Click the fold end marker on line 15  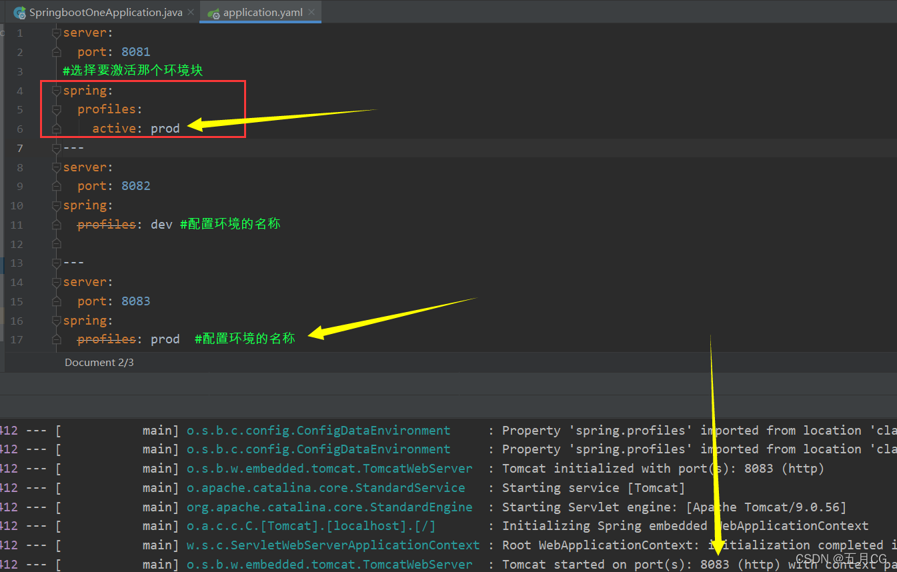57,301
